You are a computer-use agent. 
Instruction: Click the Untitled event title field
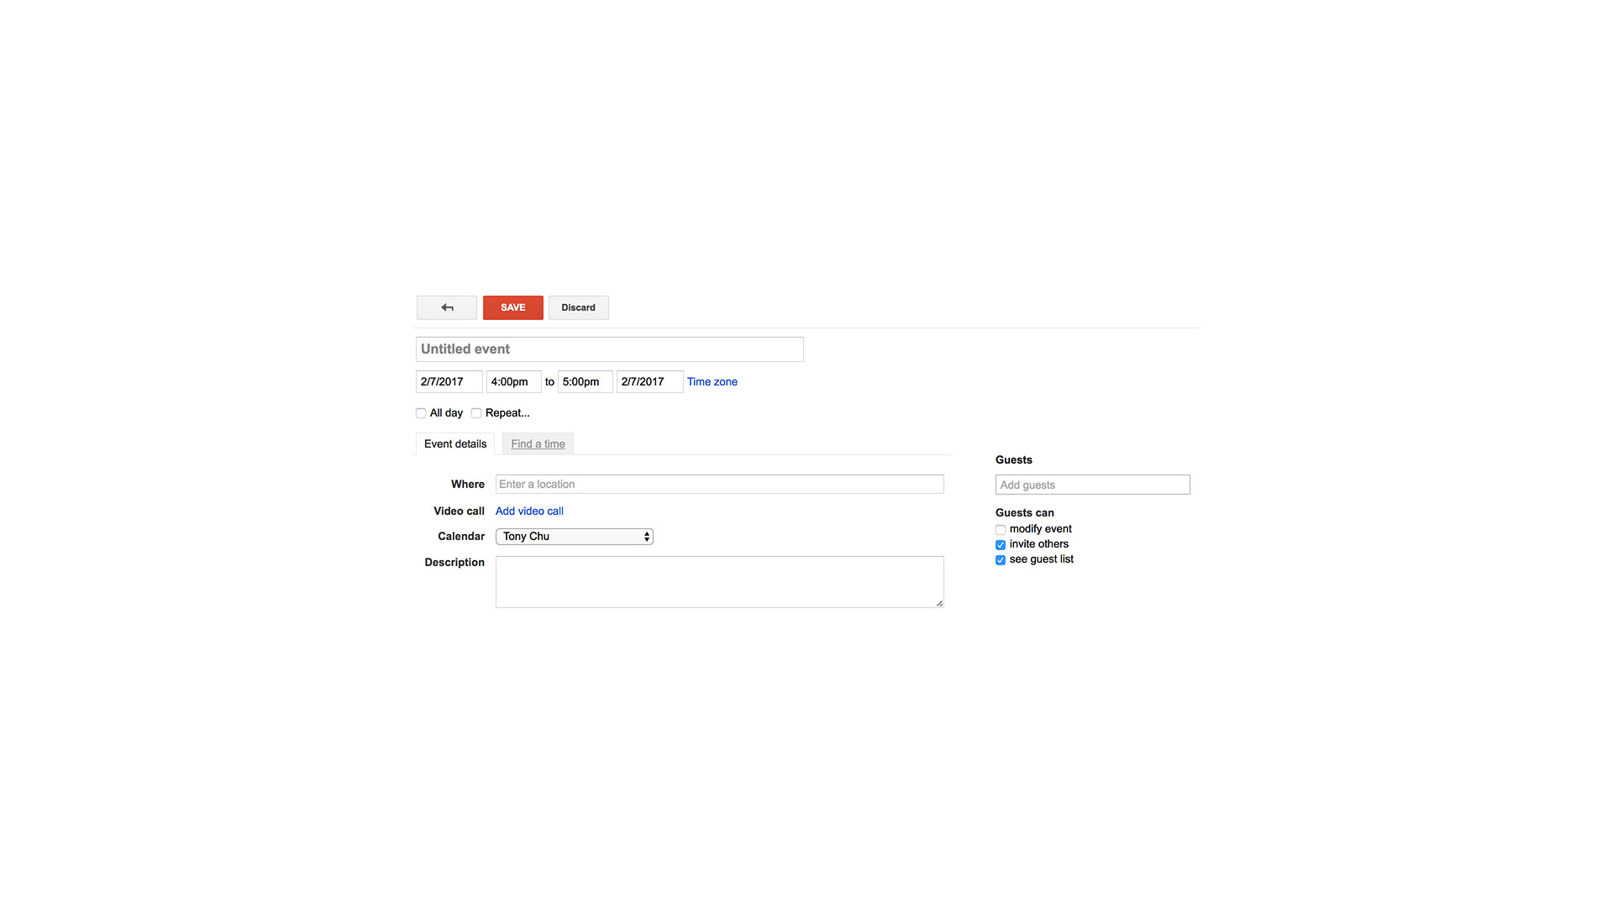click(x=609, y=349)
